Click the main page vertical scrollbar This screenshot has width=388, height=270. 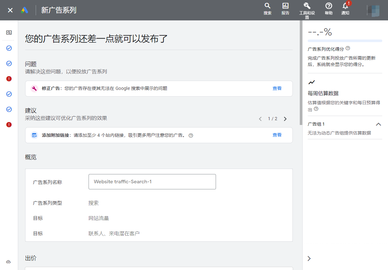(301, 73)
